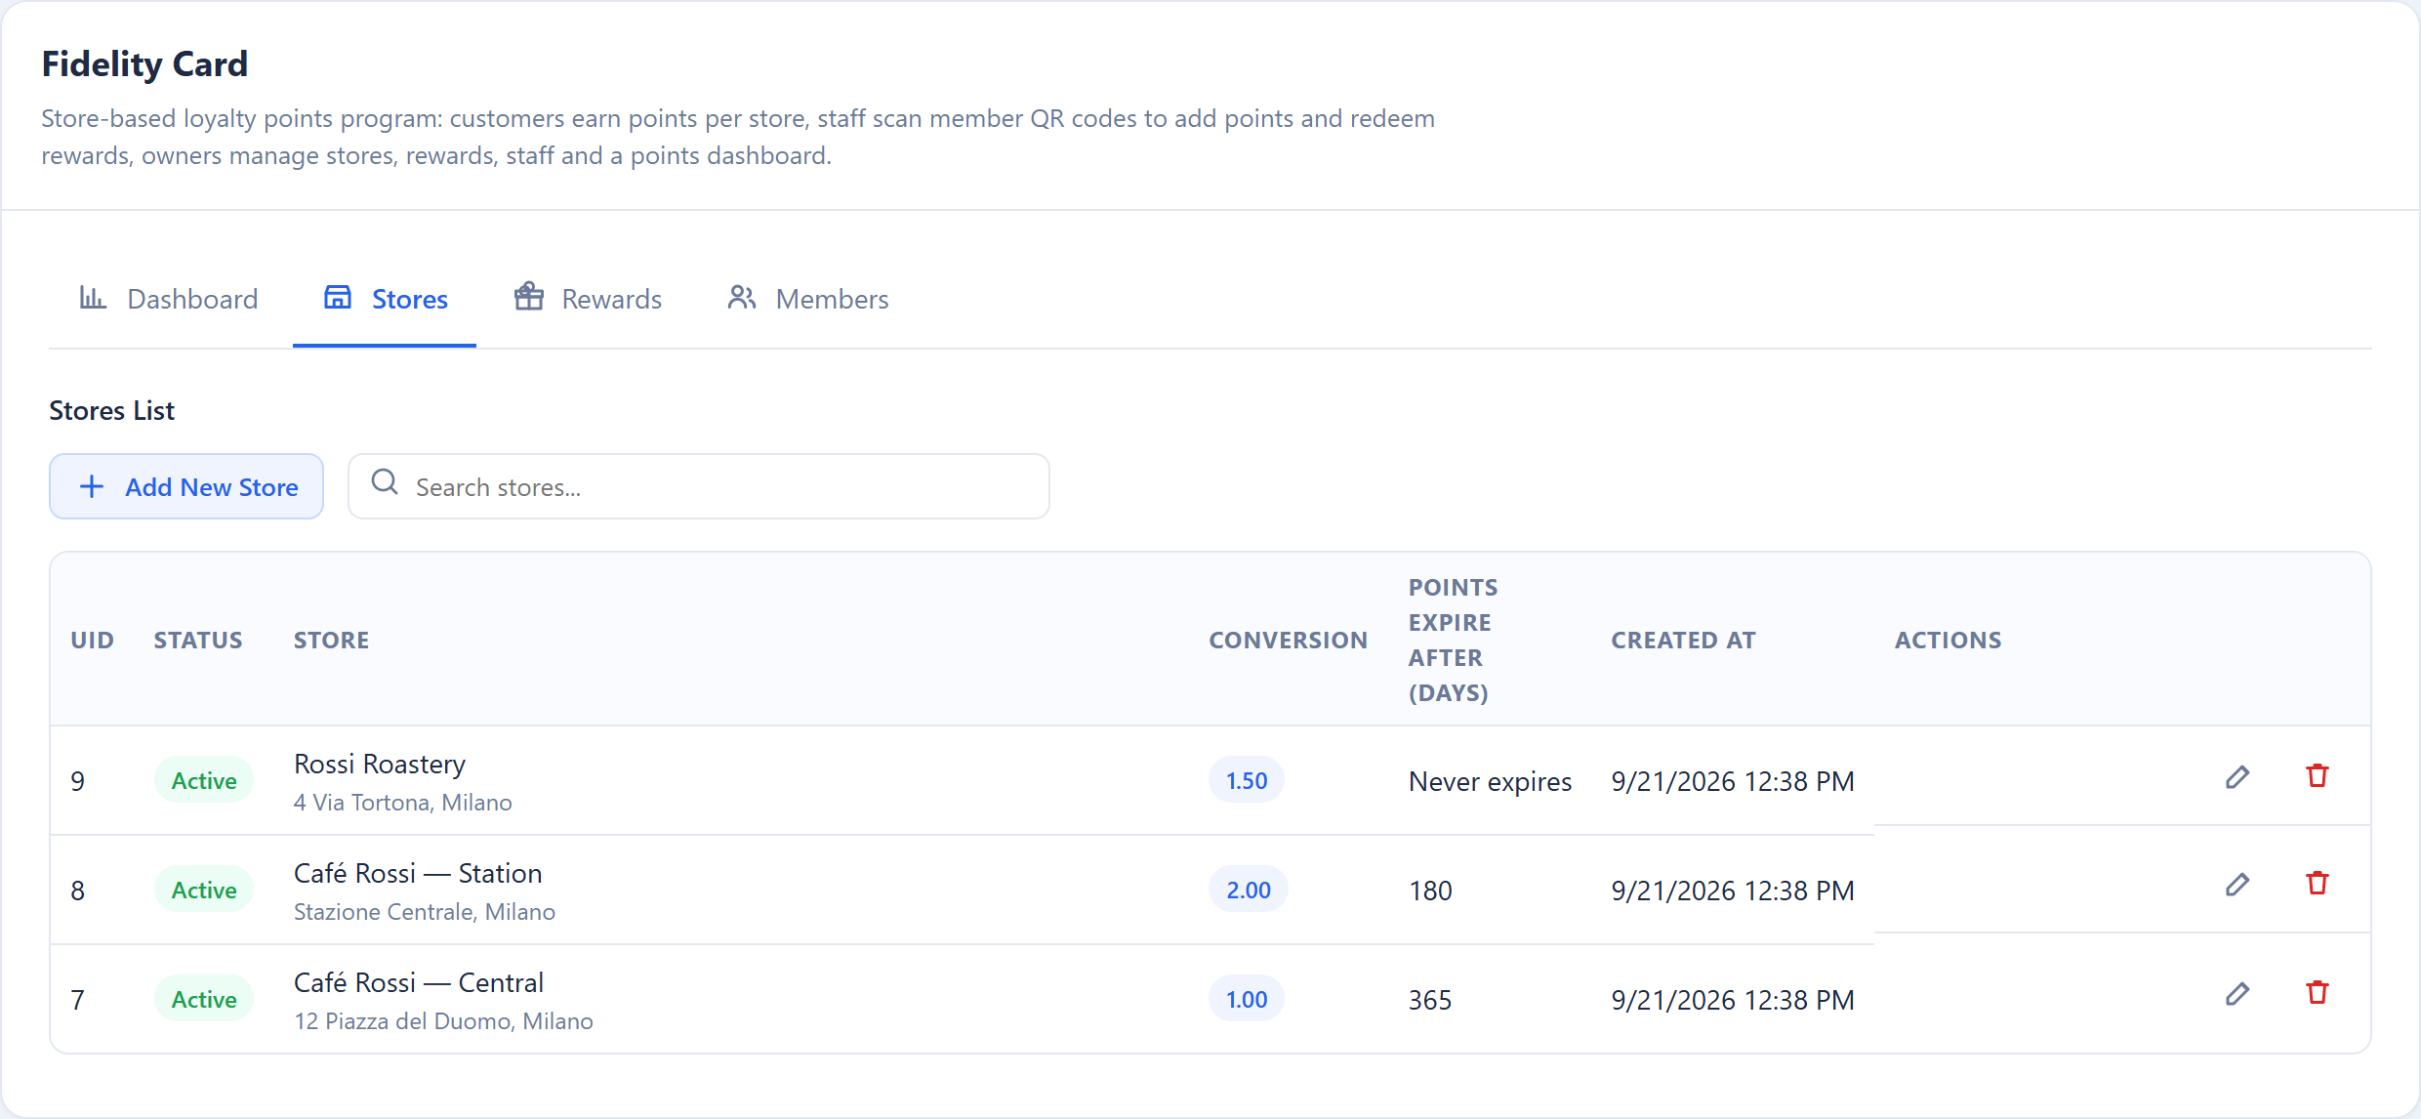The image size is (2421, 1119).
Task: Click the Never expires value
Action: click(1490, 781)
